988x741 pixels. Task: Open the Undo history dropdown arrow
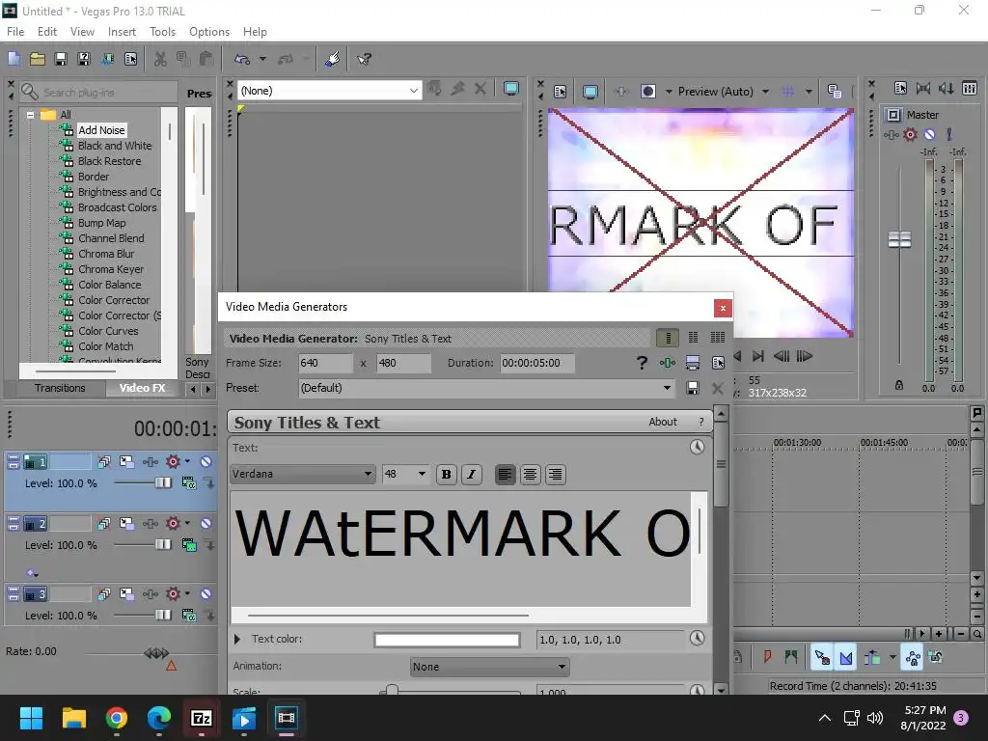[x=262, y=59]
